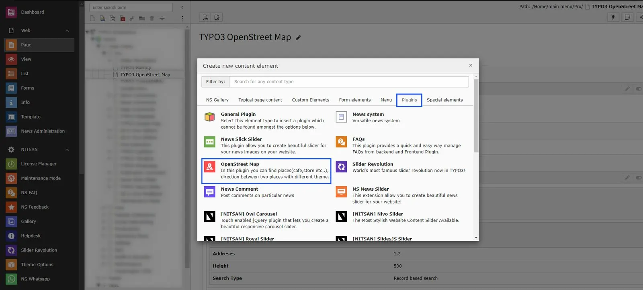Open Maintenance Mode module
Viewport: 643px width, 290px height.
click(39, 178)
